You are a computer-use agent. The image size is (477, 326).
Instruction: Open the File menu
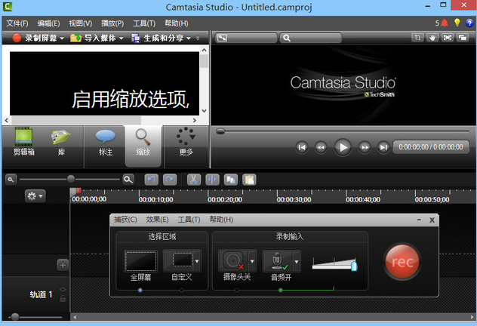click(x=17, y=23)
